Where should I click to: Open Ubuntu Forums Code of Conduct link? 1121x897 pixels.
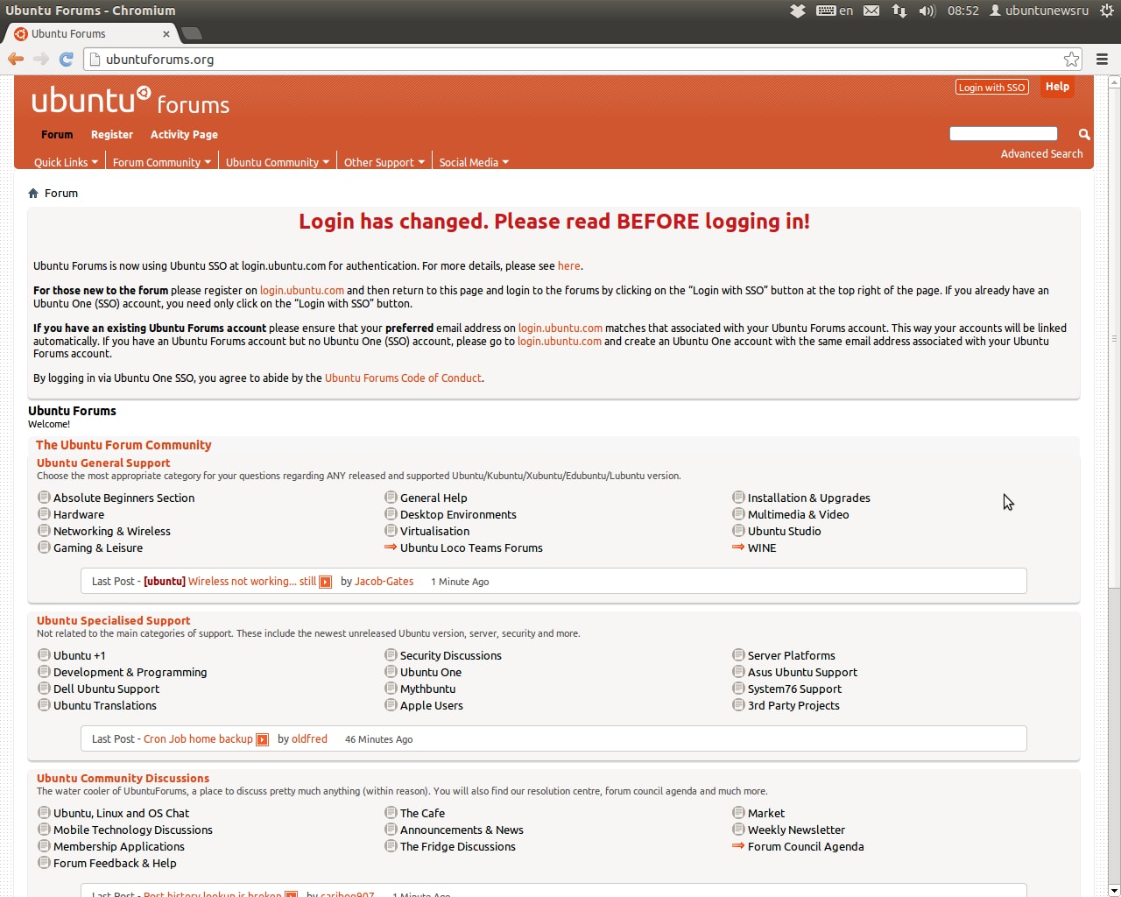[403, 378]
